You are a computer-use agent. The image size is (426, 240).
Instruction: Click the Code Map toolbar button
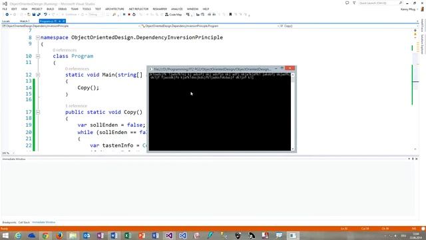pos(173,15)
